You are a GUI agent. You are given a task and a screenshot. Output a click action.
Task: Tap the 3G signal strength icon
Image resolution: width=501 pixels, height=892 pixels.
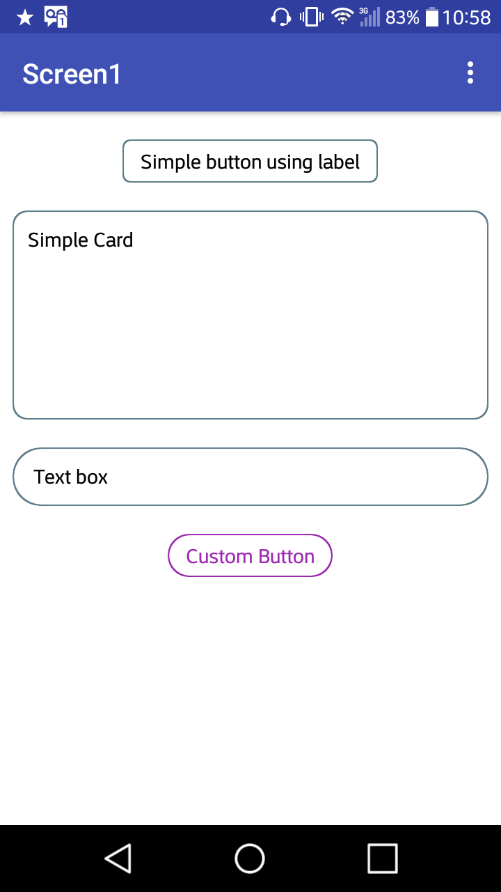[369, 17]
